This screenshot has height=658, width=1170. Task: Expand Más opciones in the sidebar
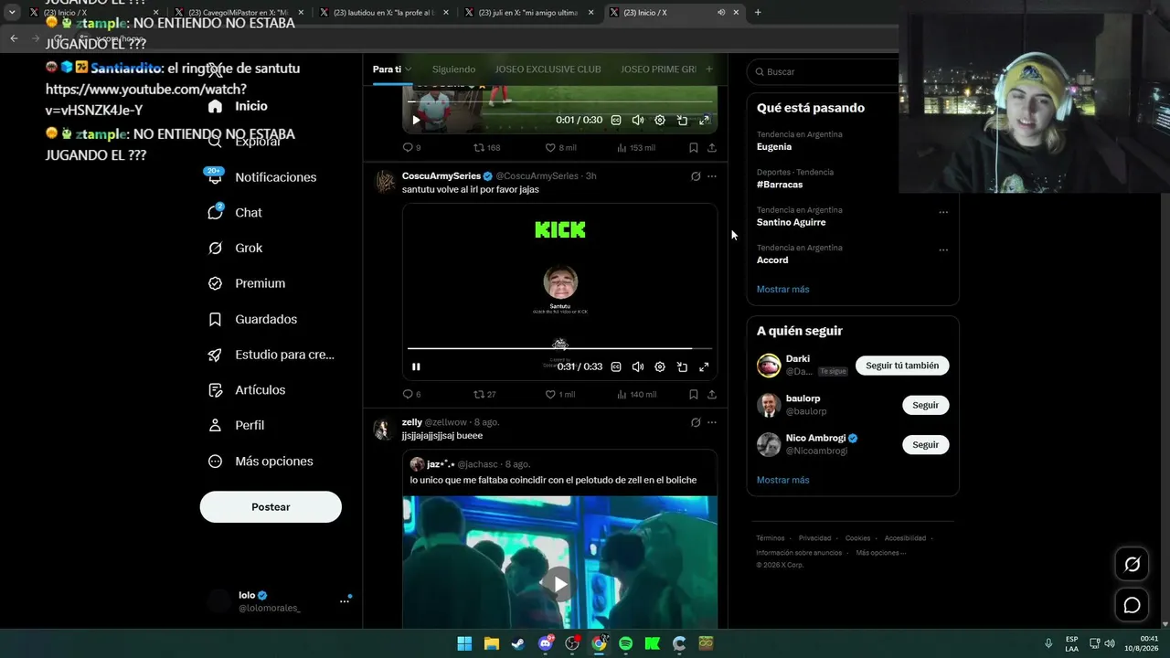[261, 462]
